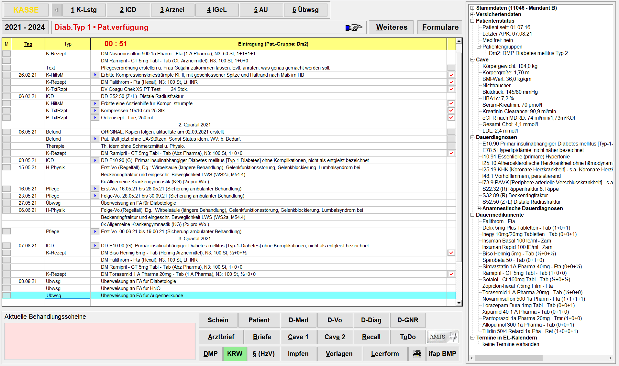Toggle red checkbox on DM Torasemid row

pos(451,274)
